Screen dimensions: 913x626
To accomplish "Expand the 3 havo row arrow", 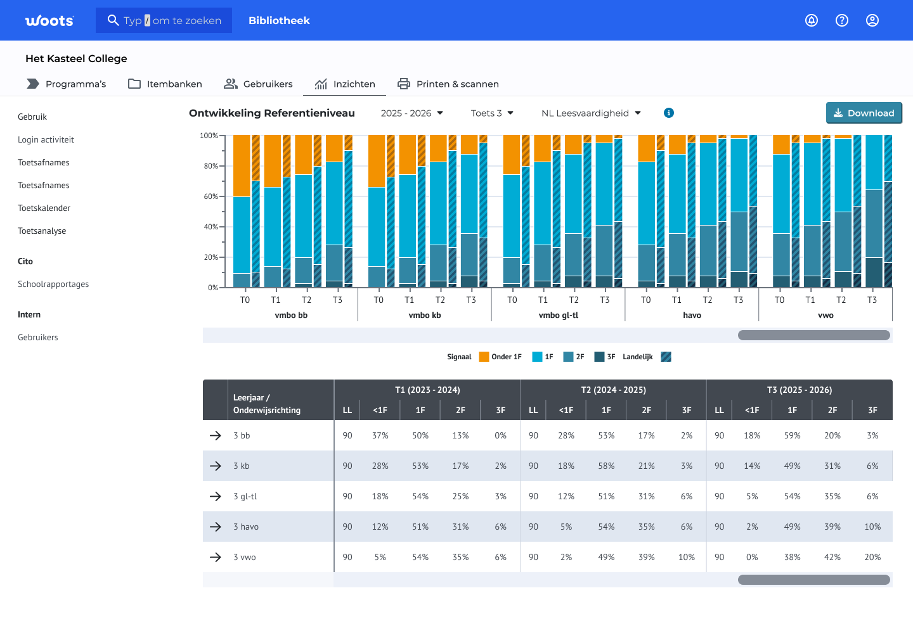I will click(216, 527).
